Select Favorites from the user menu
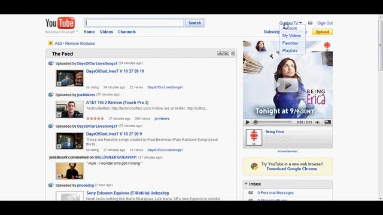Screen dimensions: 383x215 pos(290,43)
